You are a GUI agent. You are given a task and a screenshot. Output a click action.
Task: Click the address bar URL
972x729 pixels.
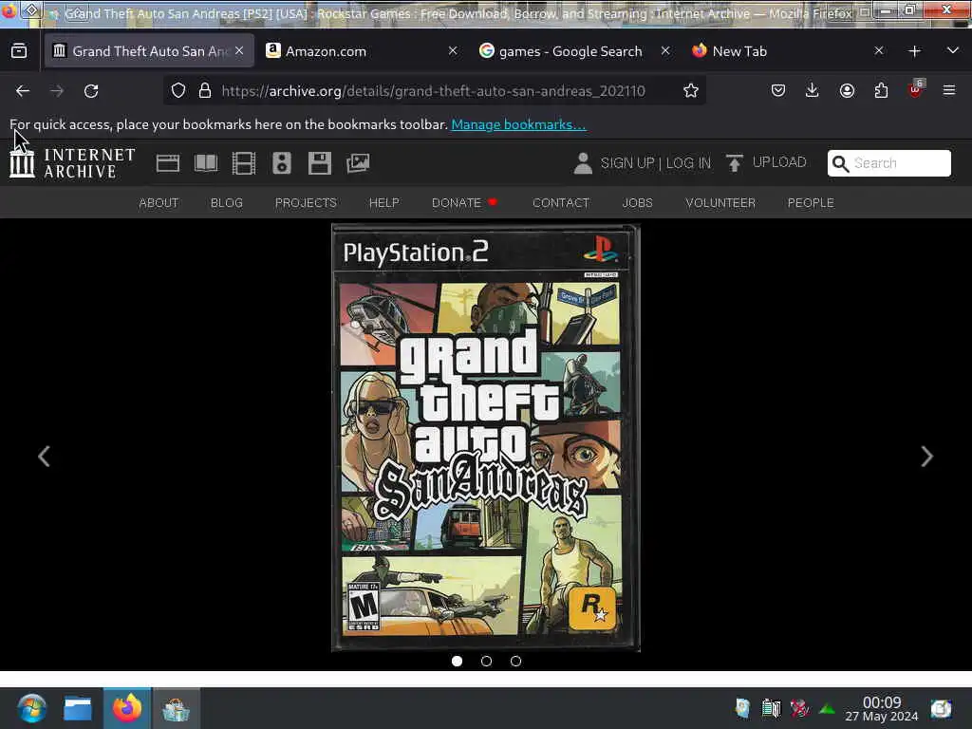coord(433,91)
